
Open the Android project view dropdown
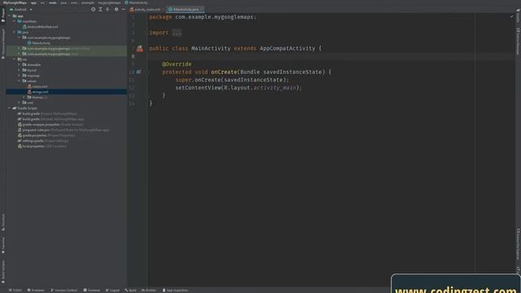(x=21, y=9)
